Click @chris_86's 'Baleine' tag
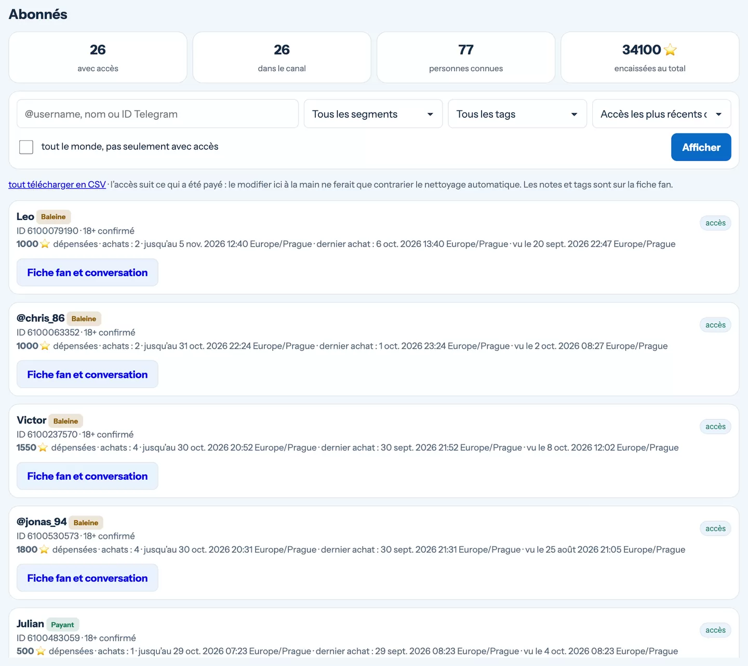 pyautogui.click(x=84, y=319)
